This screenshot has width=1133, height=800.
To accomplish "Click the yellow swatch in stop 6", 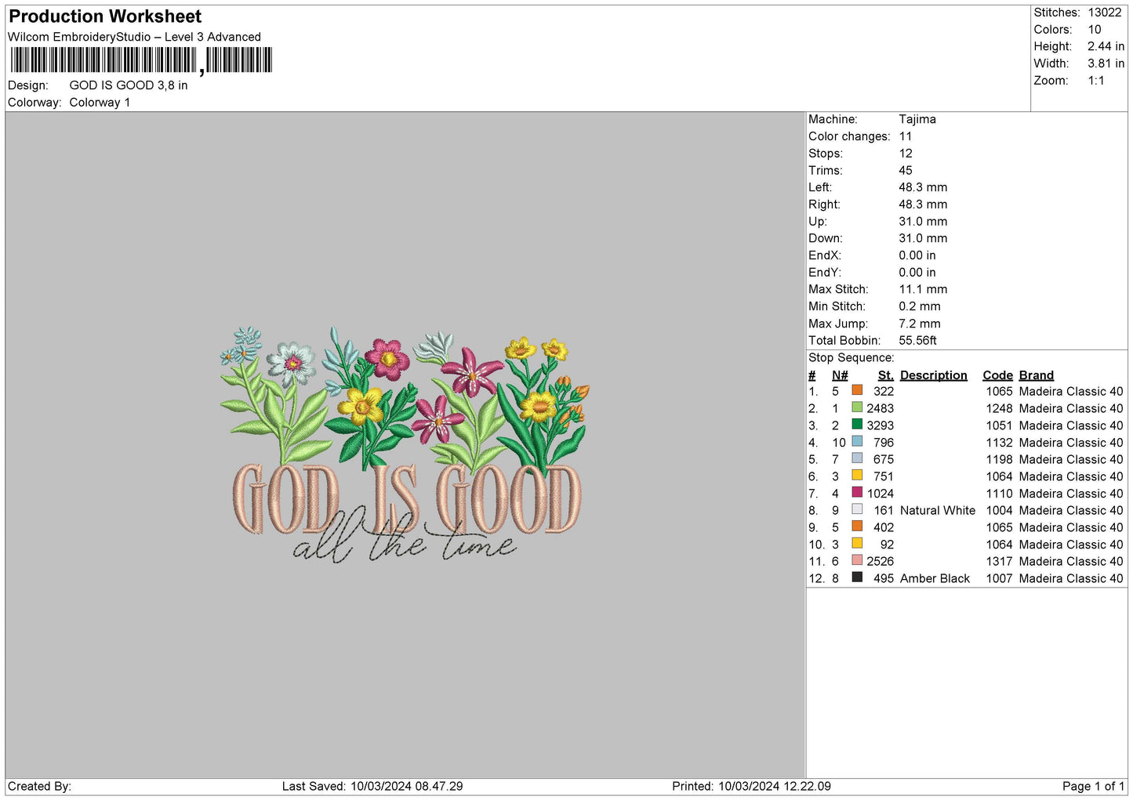I will point(857,476).
